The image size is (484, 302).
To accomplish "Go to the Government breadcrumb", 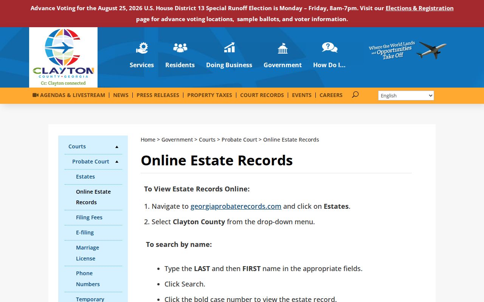I will point(177,140).
